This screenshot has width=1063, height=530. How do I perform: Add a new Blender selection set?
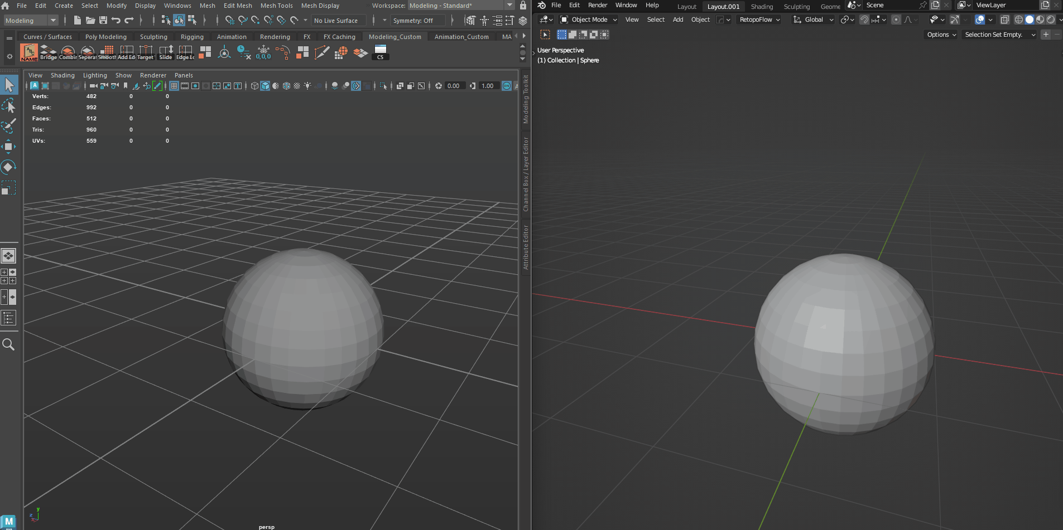coord(1046,35)
